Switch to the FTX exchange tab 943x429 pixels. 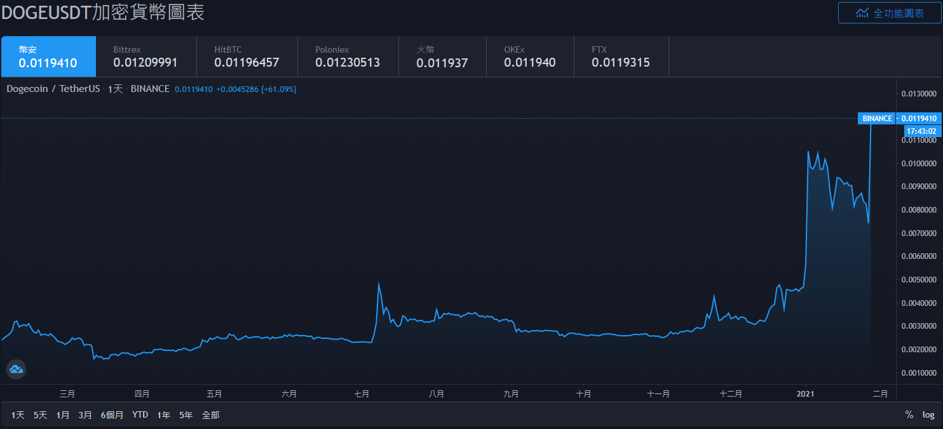621,56
